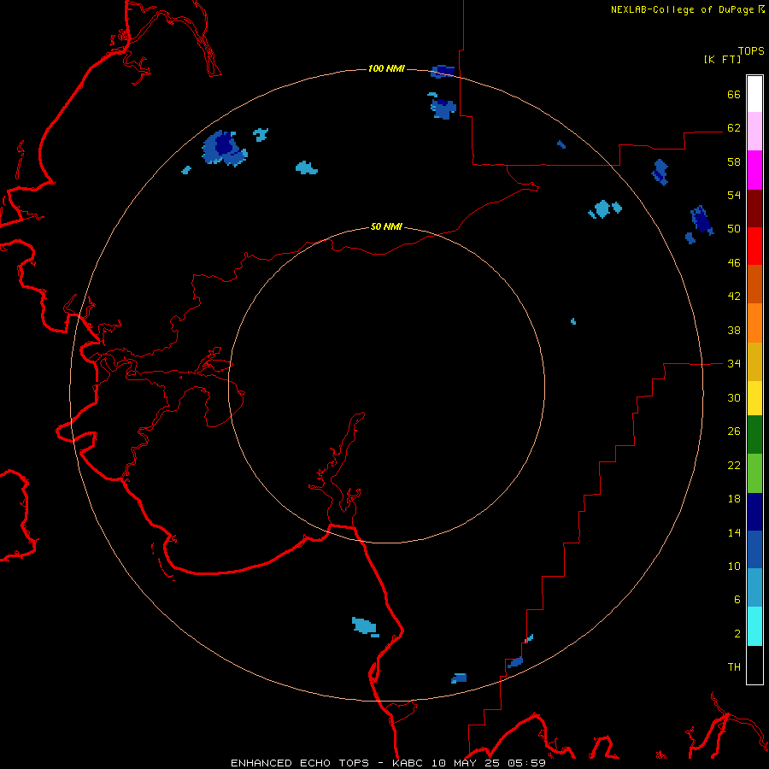Viewport: 769px width, 769px height.
Task: Click the navy echo beyond the eastern range ring
Action: pos(701,220)
